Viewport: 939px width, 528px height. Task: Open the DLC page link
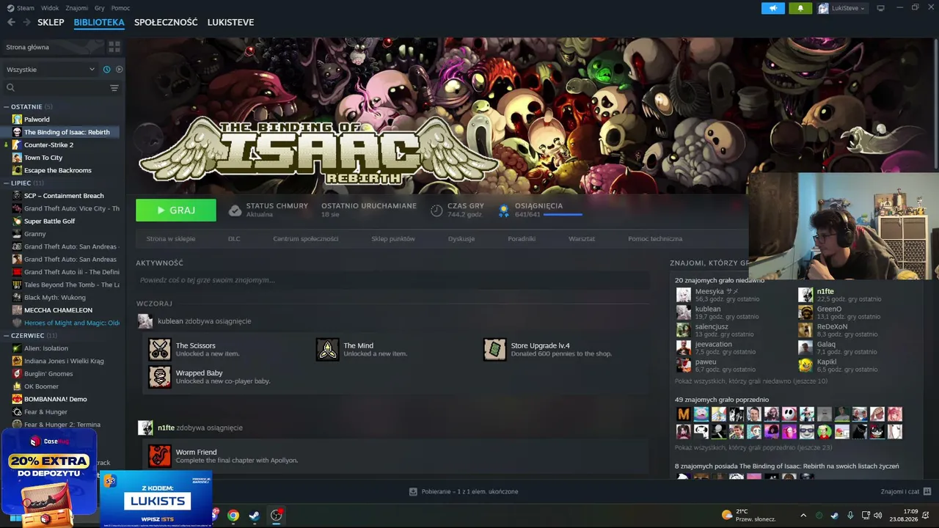(234, 239)
